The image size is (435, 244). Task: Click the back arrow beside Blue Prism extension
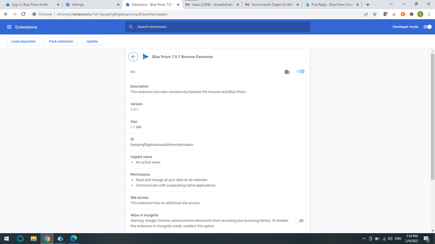tap(133, 57)
